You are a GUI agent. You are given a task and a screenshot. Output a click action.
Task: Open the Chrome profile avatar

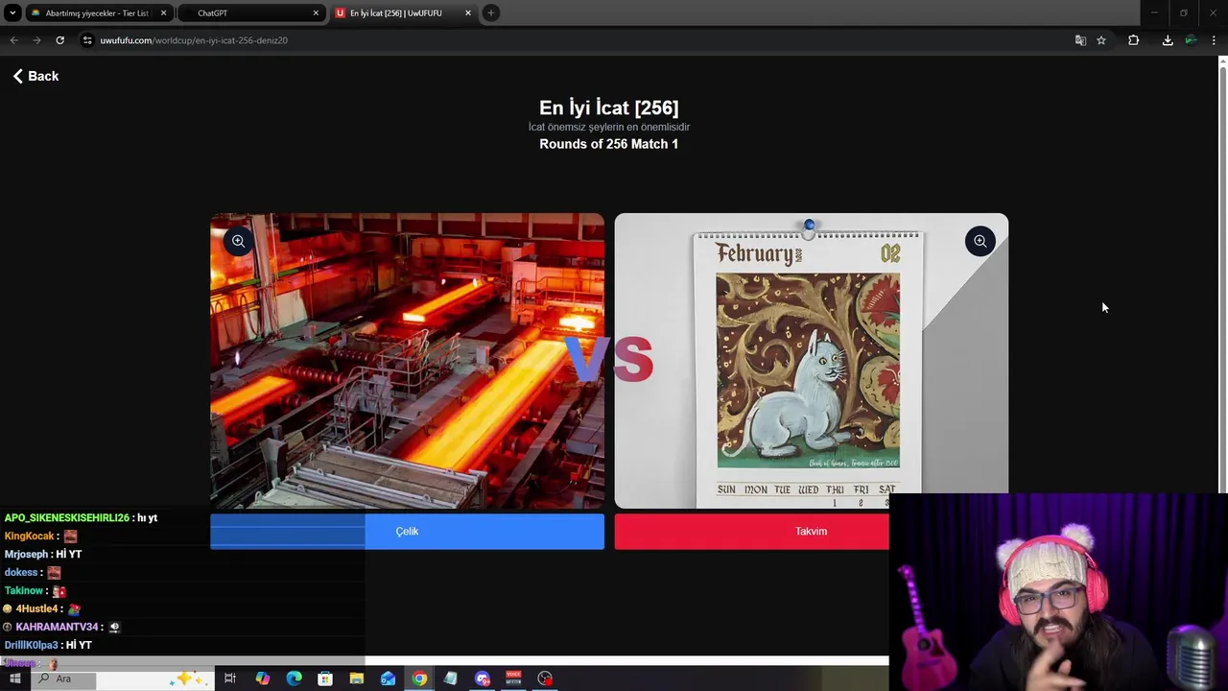pyautogui.click(x=1191, y=40)
